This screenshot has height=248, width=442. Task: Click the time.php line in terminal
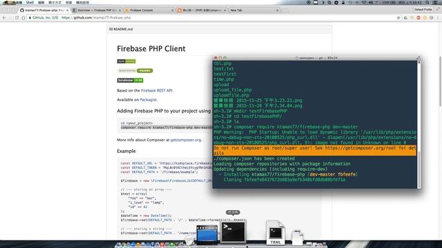point(224,79)
